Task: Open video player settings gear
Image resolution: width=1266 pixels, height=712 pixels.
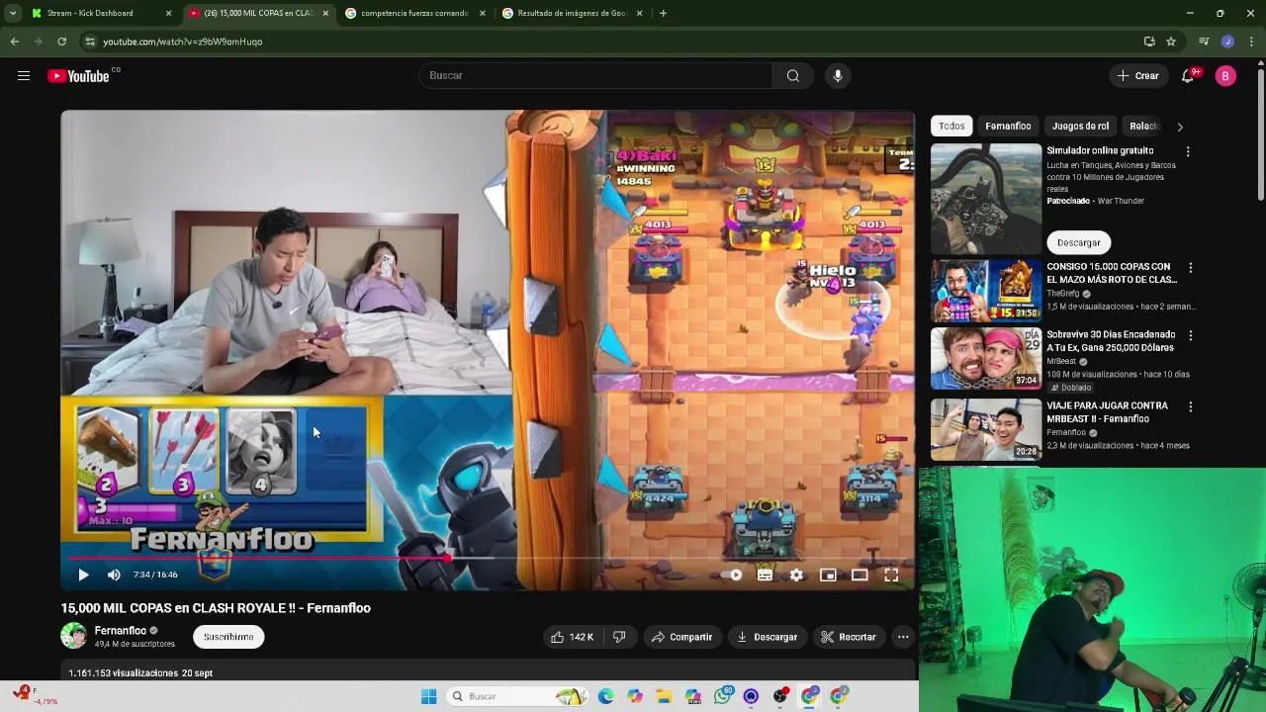Action: coord(796,575)
